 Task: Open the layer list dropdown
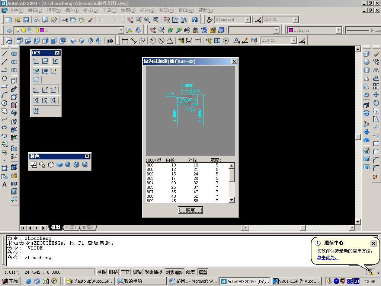click(x=121, y=30)
